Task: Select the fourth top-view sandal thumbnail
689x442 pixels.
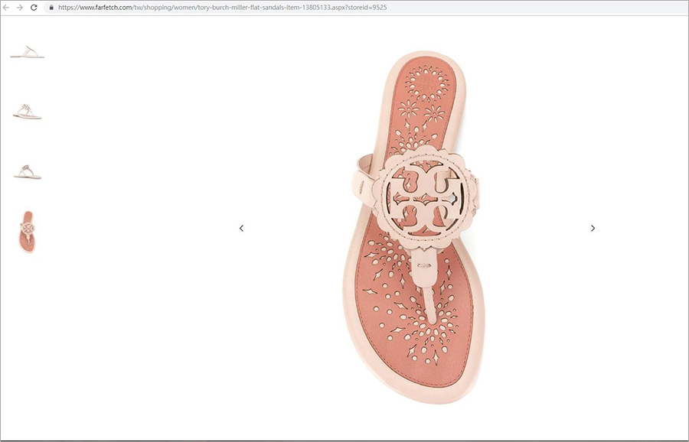Action: click(28, 232)
